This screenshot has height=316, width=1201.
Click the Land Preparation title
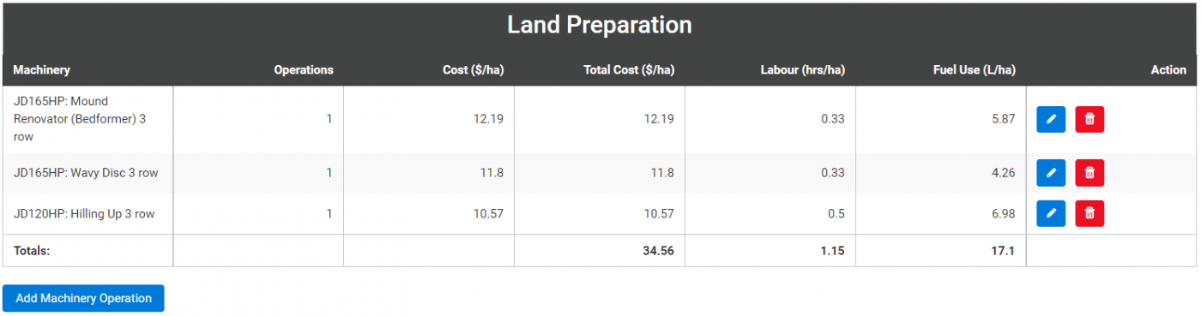pyautogui.click(x=600, y=25)
